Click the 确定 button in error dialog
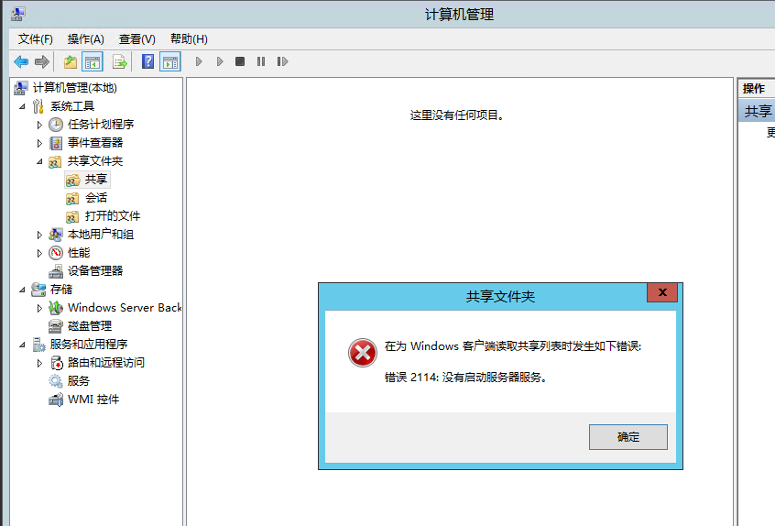The height and width of the screenshot is (526, 775). coord(628,437)
